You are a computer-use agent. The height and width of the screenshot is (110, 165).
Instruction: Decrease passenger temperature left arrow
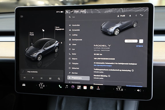[114, 89]
